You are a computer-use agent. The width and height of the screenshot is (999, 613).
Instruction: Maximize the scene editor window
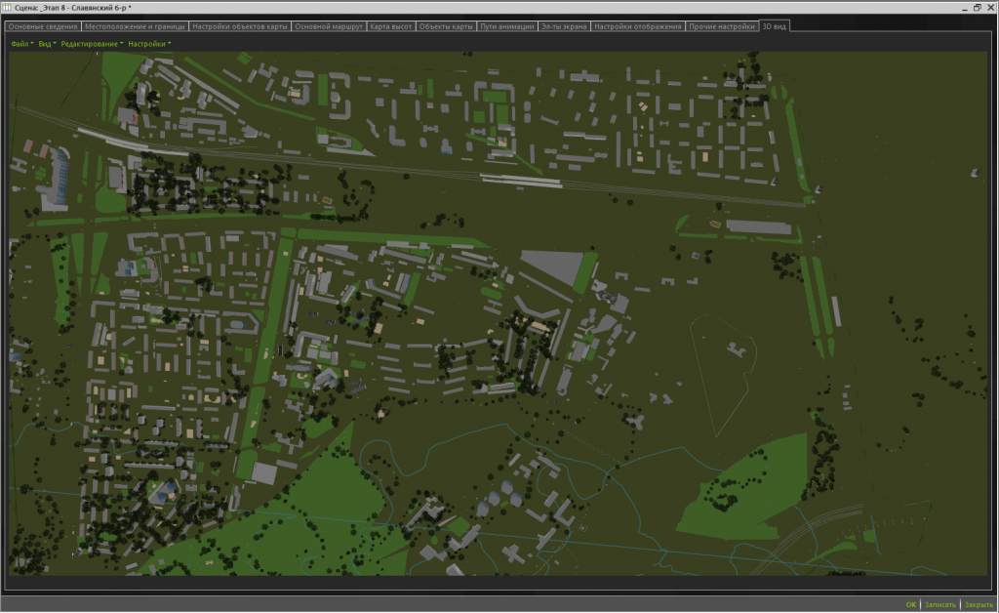point(977,7)
